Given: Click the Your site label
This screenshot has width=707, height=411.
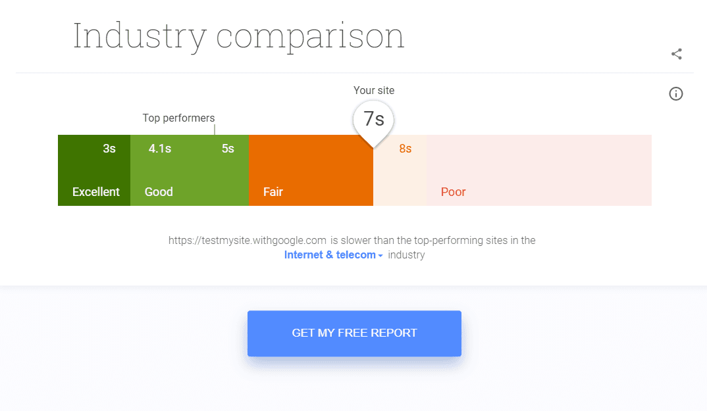Looking at the screenshot, I should [374, 90].
